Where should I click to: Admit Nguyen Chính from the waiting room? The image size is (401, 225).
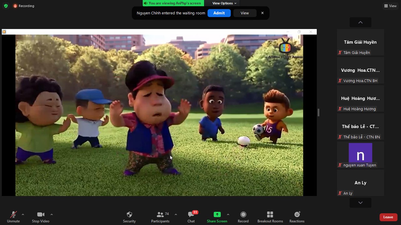pos(219,13)
